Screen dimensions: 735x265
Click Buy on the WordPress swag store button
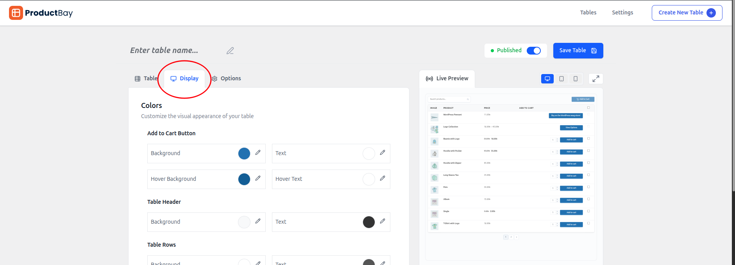tap(566, 115)
